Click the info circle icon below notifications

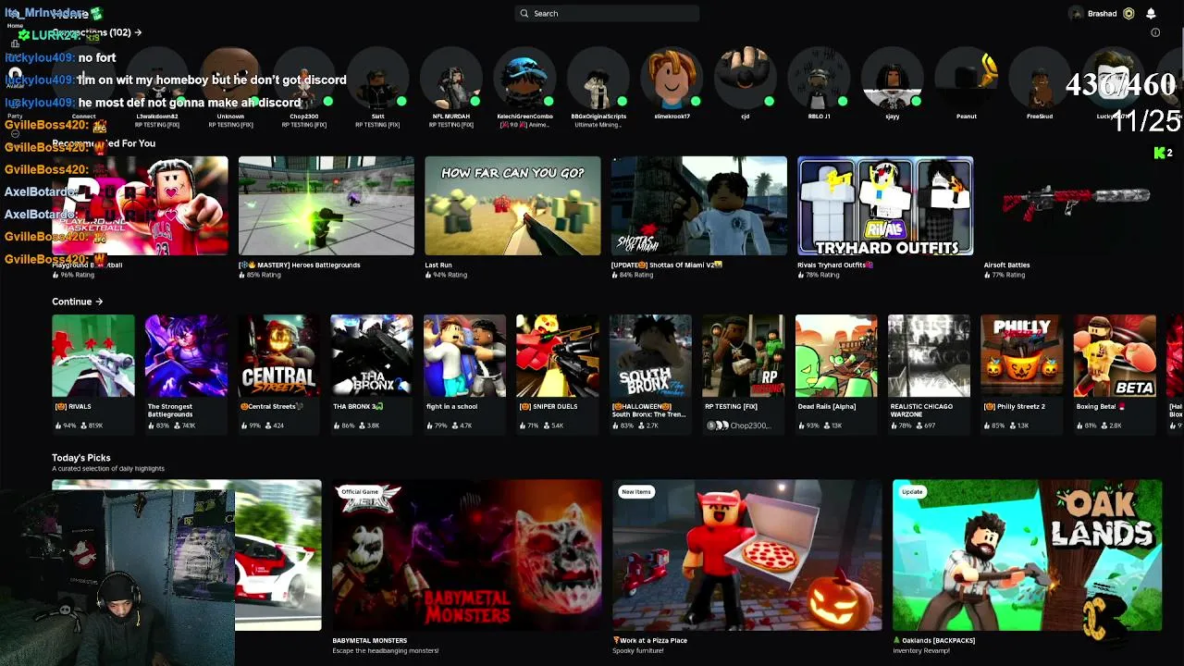pyautogui.click(x=1155, y=32)
